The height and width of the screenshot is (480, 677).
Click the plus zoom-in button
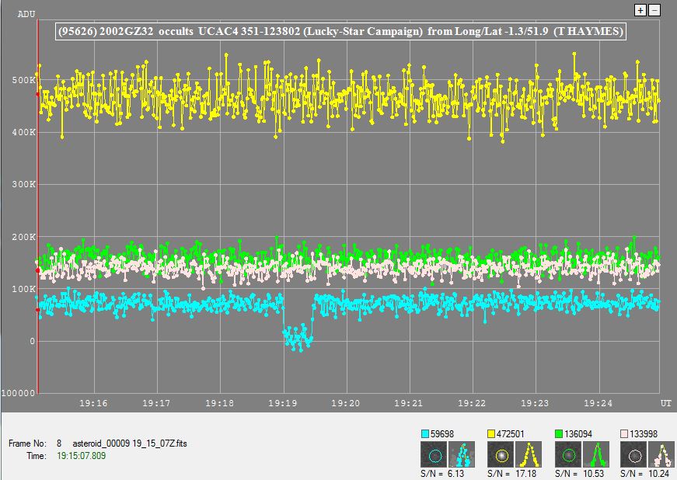[640, 10]
